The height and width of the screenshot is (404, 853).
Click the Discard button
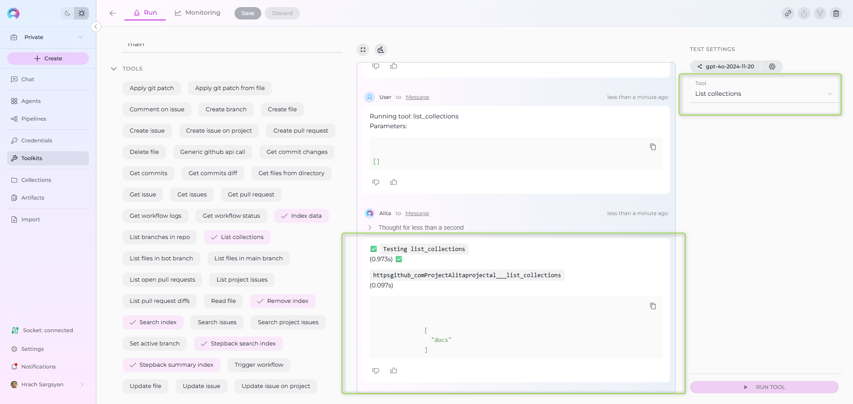pyautogui.click(x=282, y=13)
